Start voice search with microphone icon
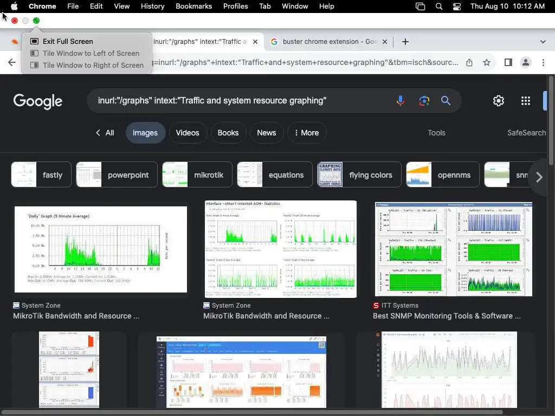Viewport: 555px width, 416px height. tap(401, 101)
